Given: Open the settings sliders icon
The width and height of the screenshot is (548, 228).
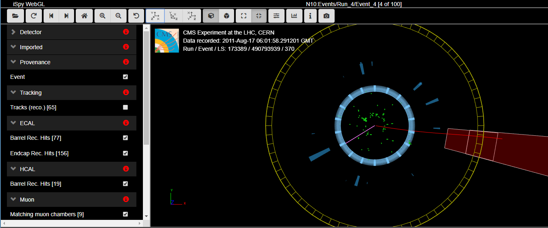Looking at the screenshot, I should pos(276,16).
